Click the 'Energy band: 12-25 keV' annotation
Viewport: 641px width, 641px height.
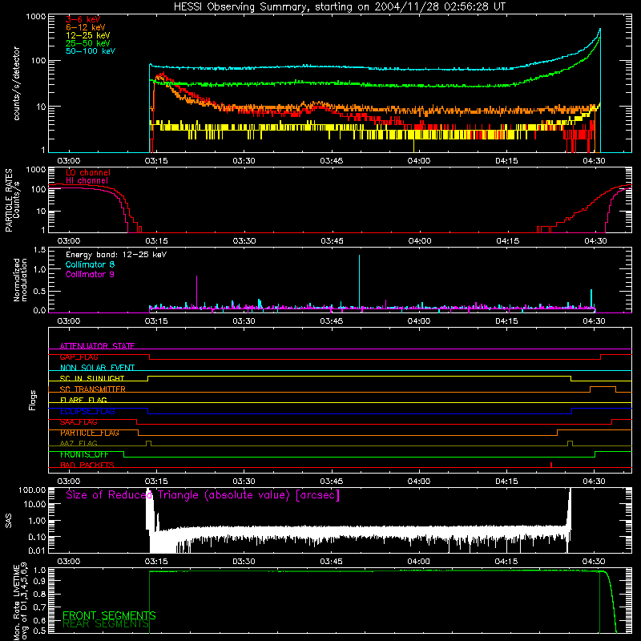pyautogui.click(x=116, y=255)
